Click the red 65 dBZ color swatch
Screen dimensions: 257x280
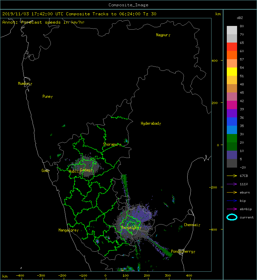(232, 47)
